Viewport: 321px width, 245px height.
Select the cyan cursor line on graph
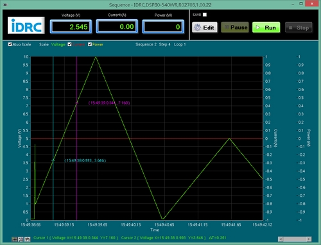pyautogui.click(x=53, y=139)
